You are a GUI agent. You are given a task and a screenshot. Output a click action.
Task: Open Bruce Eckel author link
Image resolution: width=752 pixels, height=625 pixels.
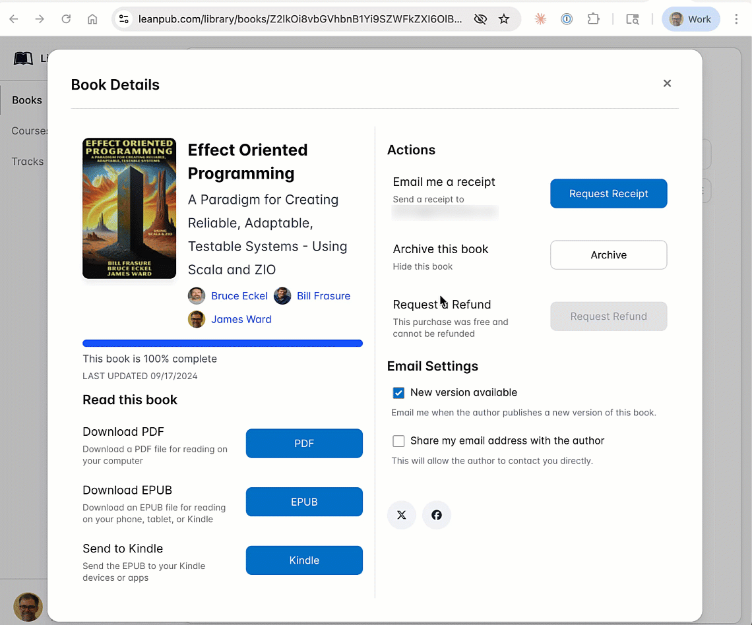click(x=239, y=296)
